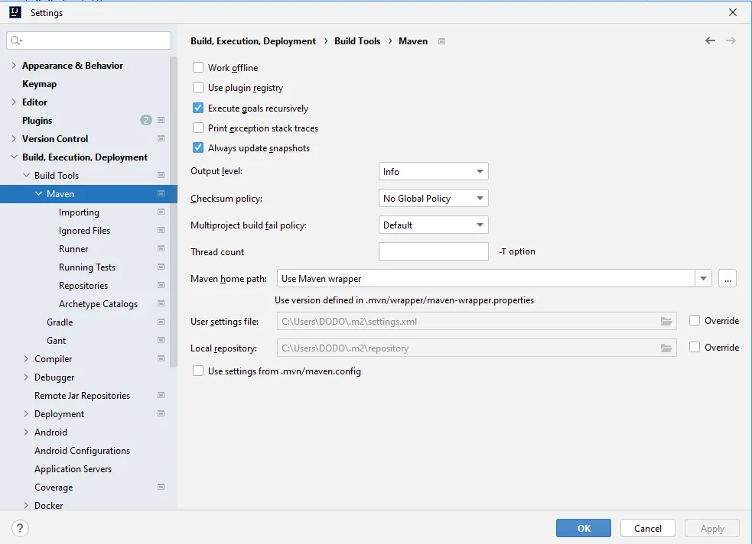Click the back navigation arrow
Image resolution: width=752 pixels, height=544 pixels.
pyautogui.click(x=710, y=40)
